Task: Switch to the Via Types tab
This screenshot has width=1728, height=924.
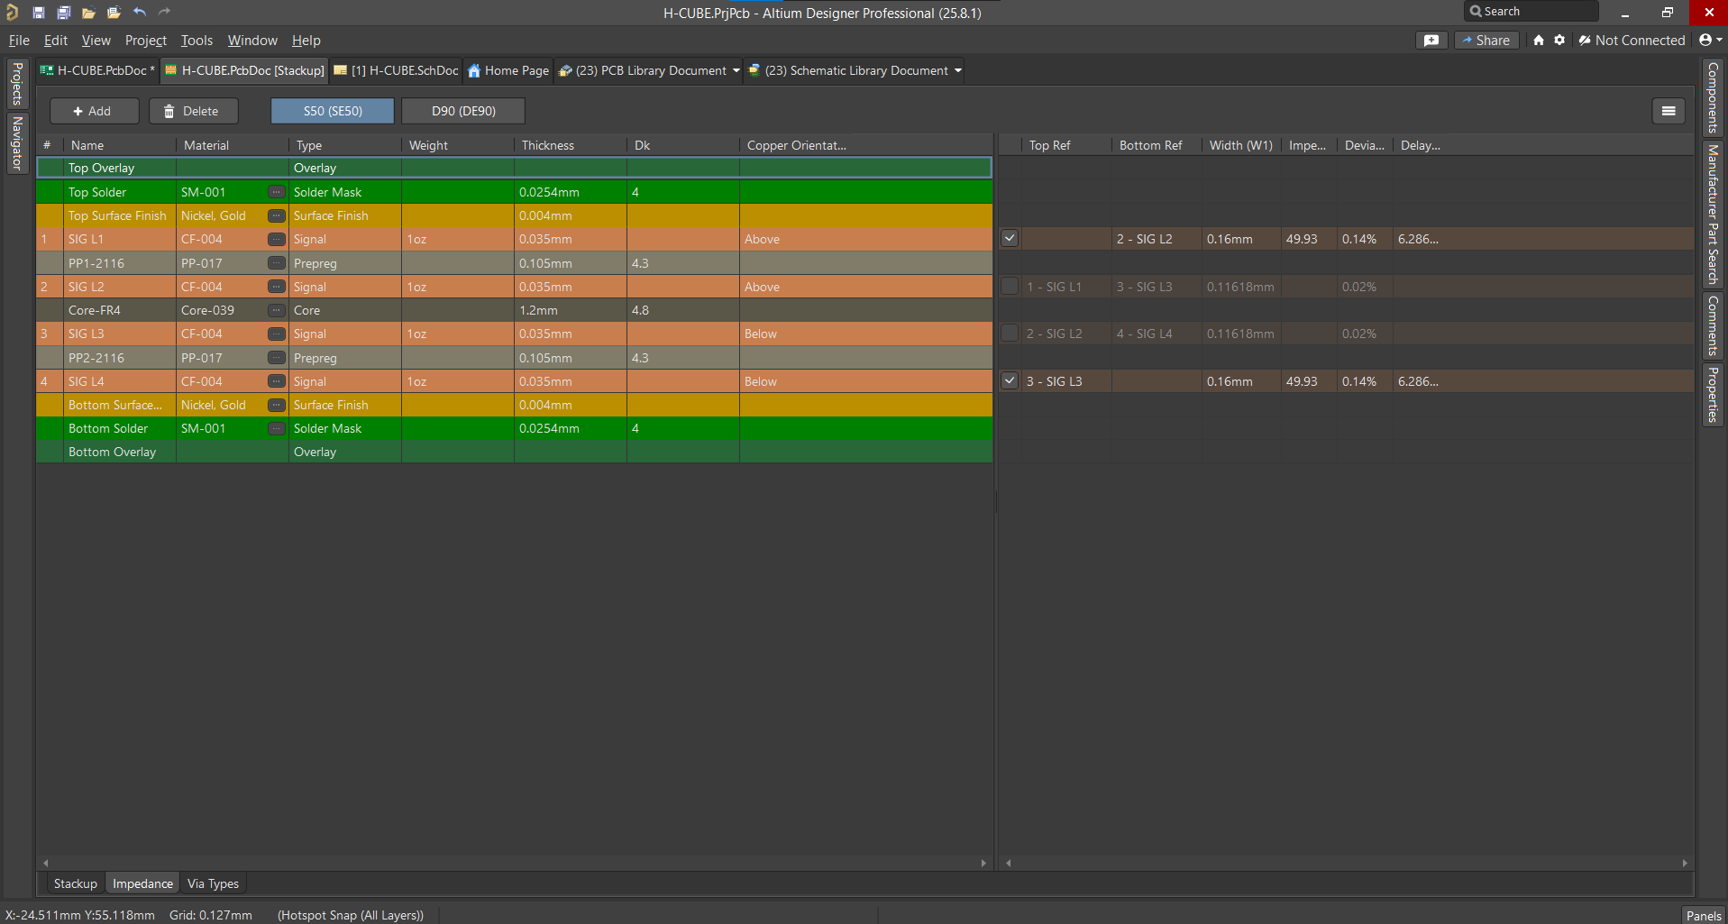Action: click(213, 883)
